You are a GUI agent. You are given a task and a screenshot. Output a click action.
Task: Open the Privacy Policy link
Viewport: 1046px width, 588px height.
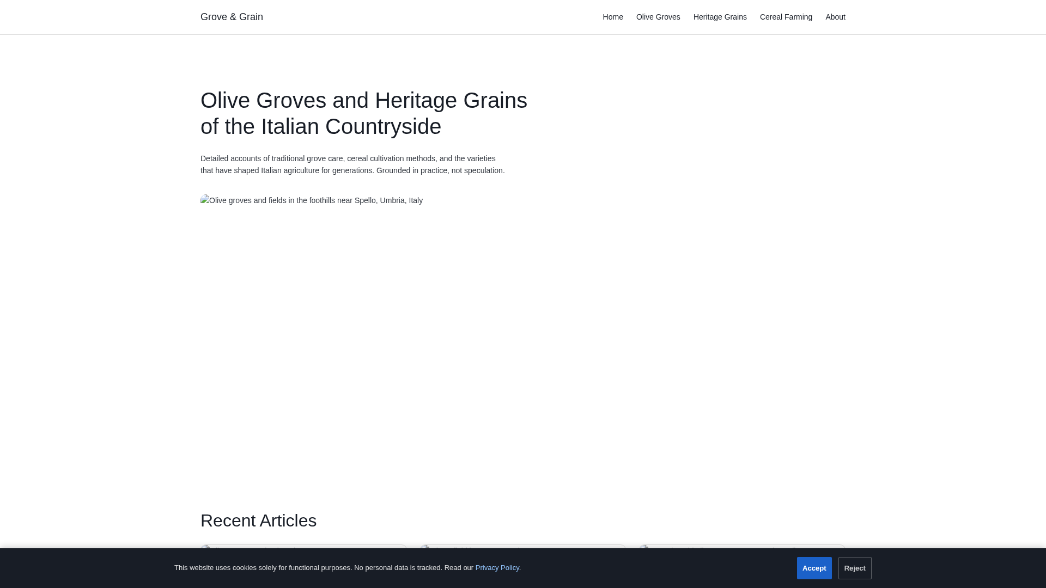coord(497,567)
